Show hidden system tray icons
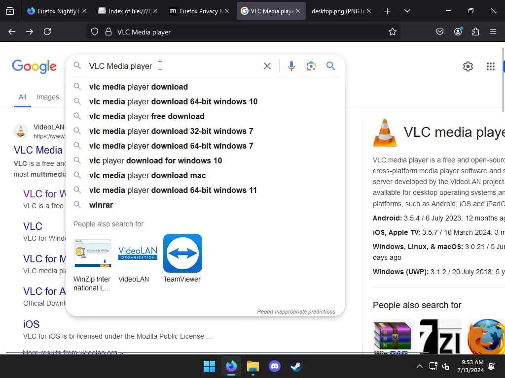505x378 pixels. click(419, 366)
